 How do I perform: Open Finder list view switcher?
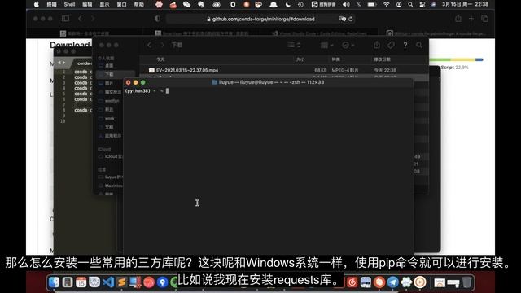tap(294, 45)
